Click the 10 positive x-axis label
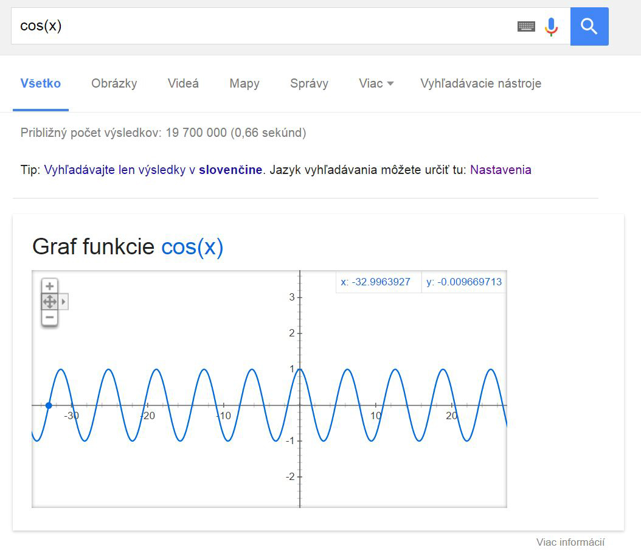This screenshot has width=641, height=553. pyautogui.click(x=376, y=416)
